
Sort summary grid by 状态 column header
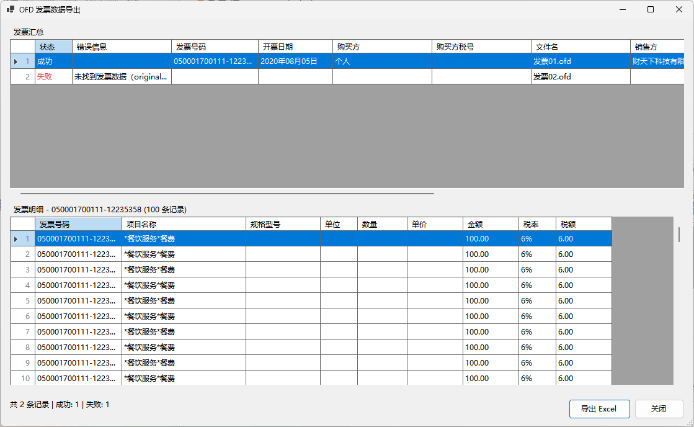click(53, 47)
